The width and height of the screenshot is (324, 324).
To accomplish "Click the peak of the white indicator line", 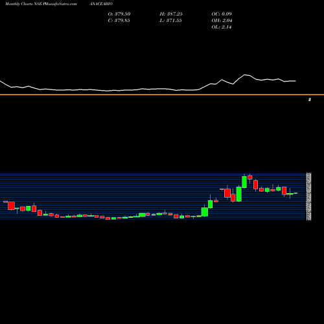I will (245, 75).
